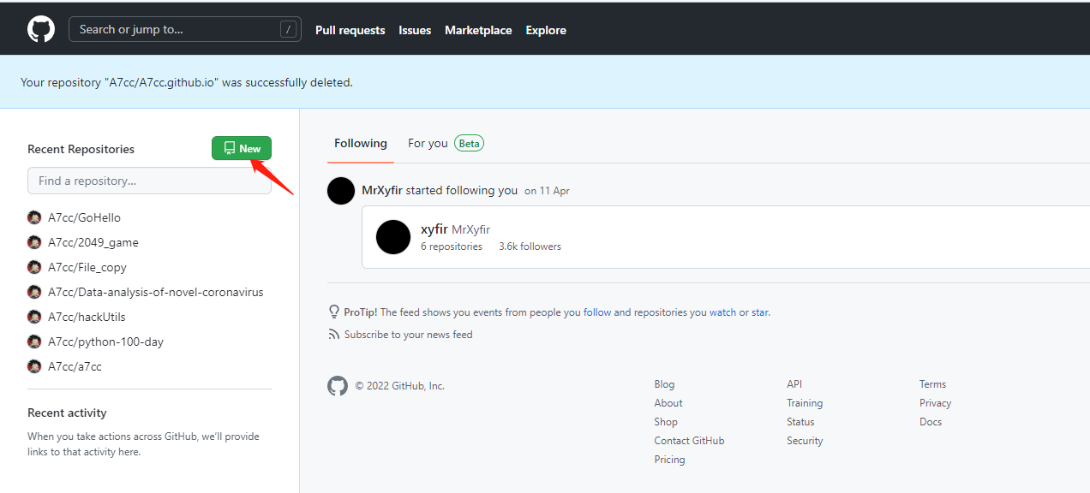
Task: Open avatar icon beside A7cc/GoHello
Action: [34, 217]
